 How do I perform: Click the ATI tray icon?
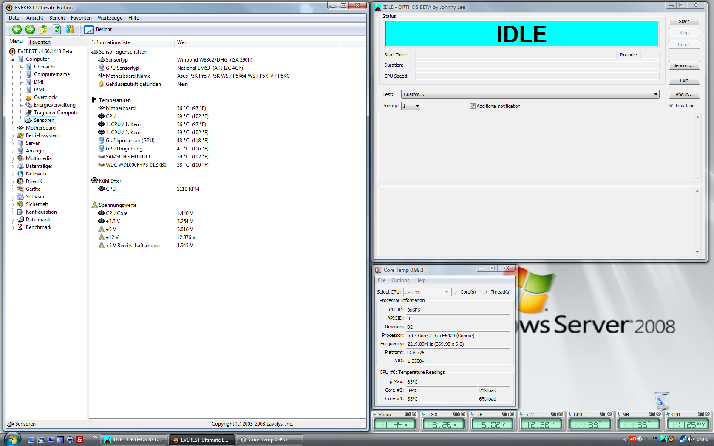[x=633, y=439]
